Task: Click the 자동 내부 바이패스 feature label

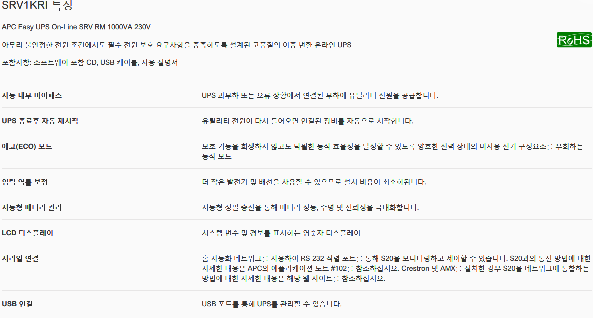Action: coord(32,96)
